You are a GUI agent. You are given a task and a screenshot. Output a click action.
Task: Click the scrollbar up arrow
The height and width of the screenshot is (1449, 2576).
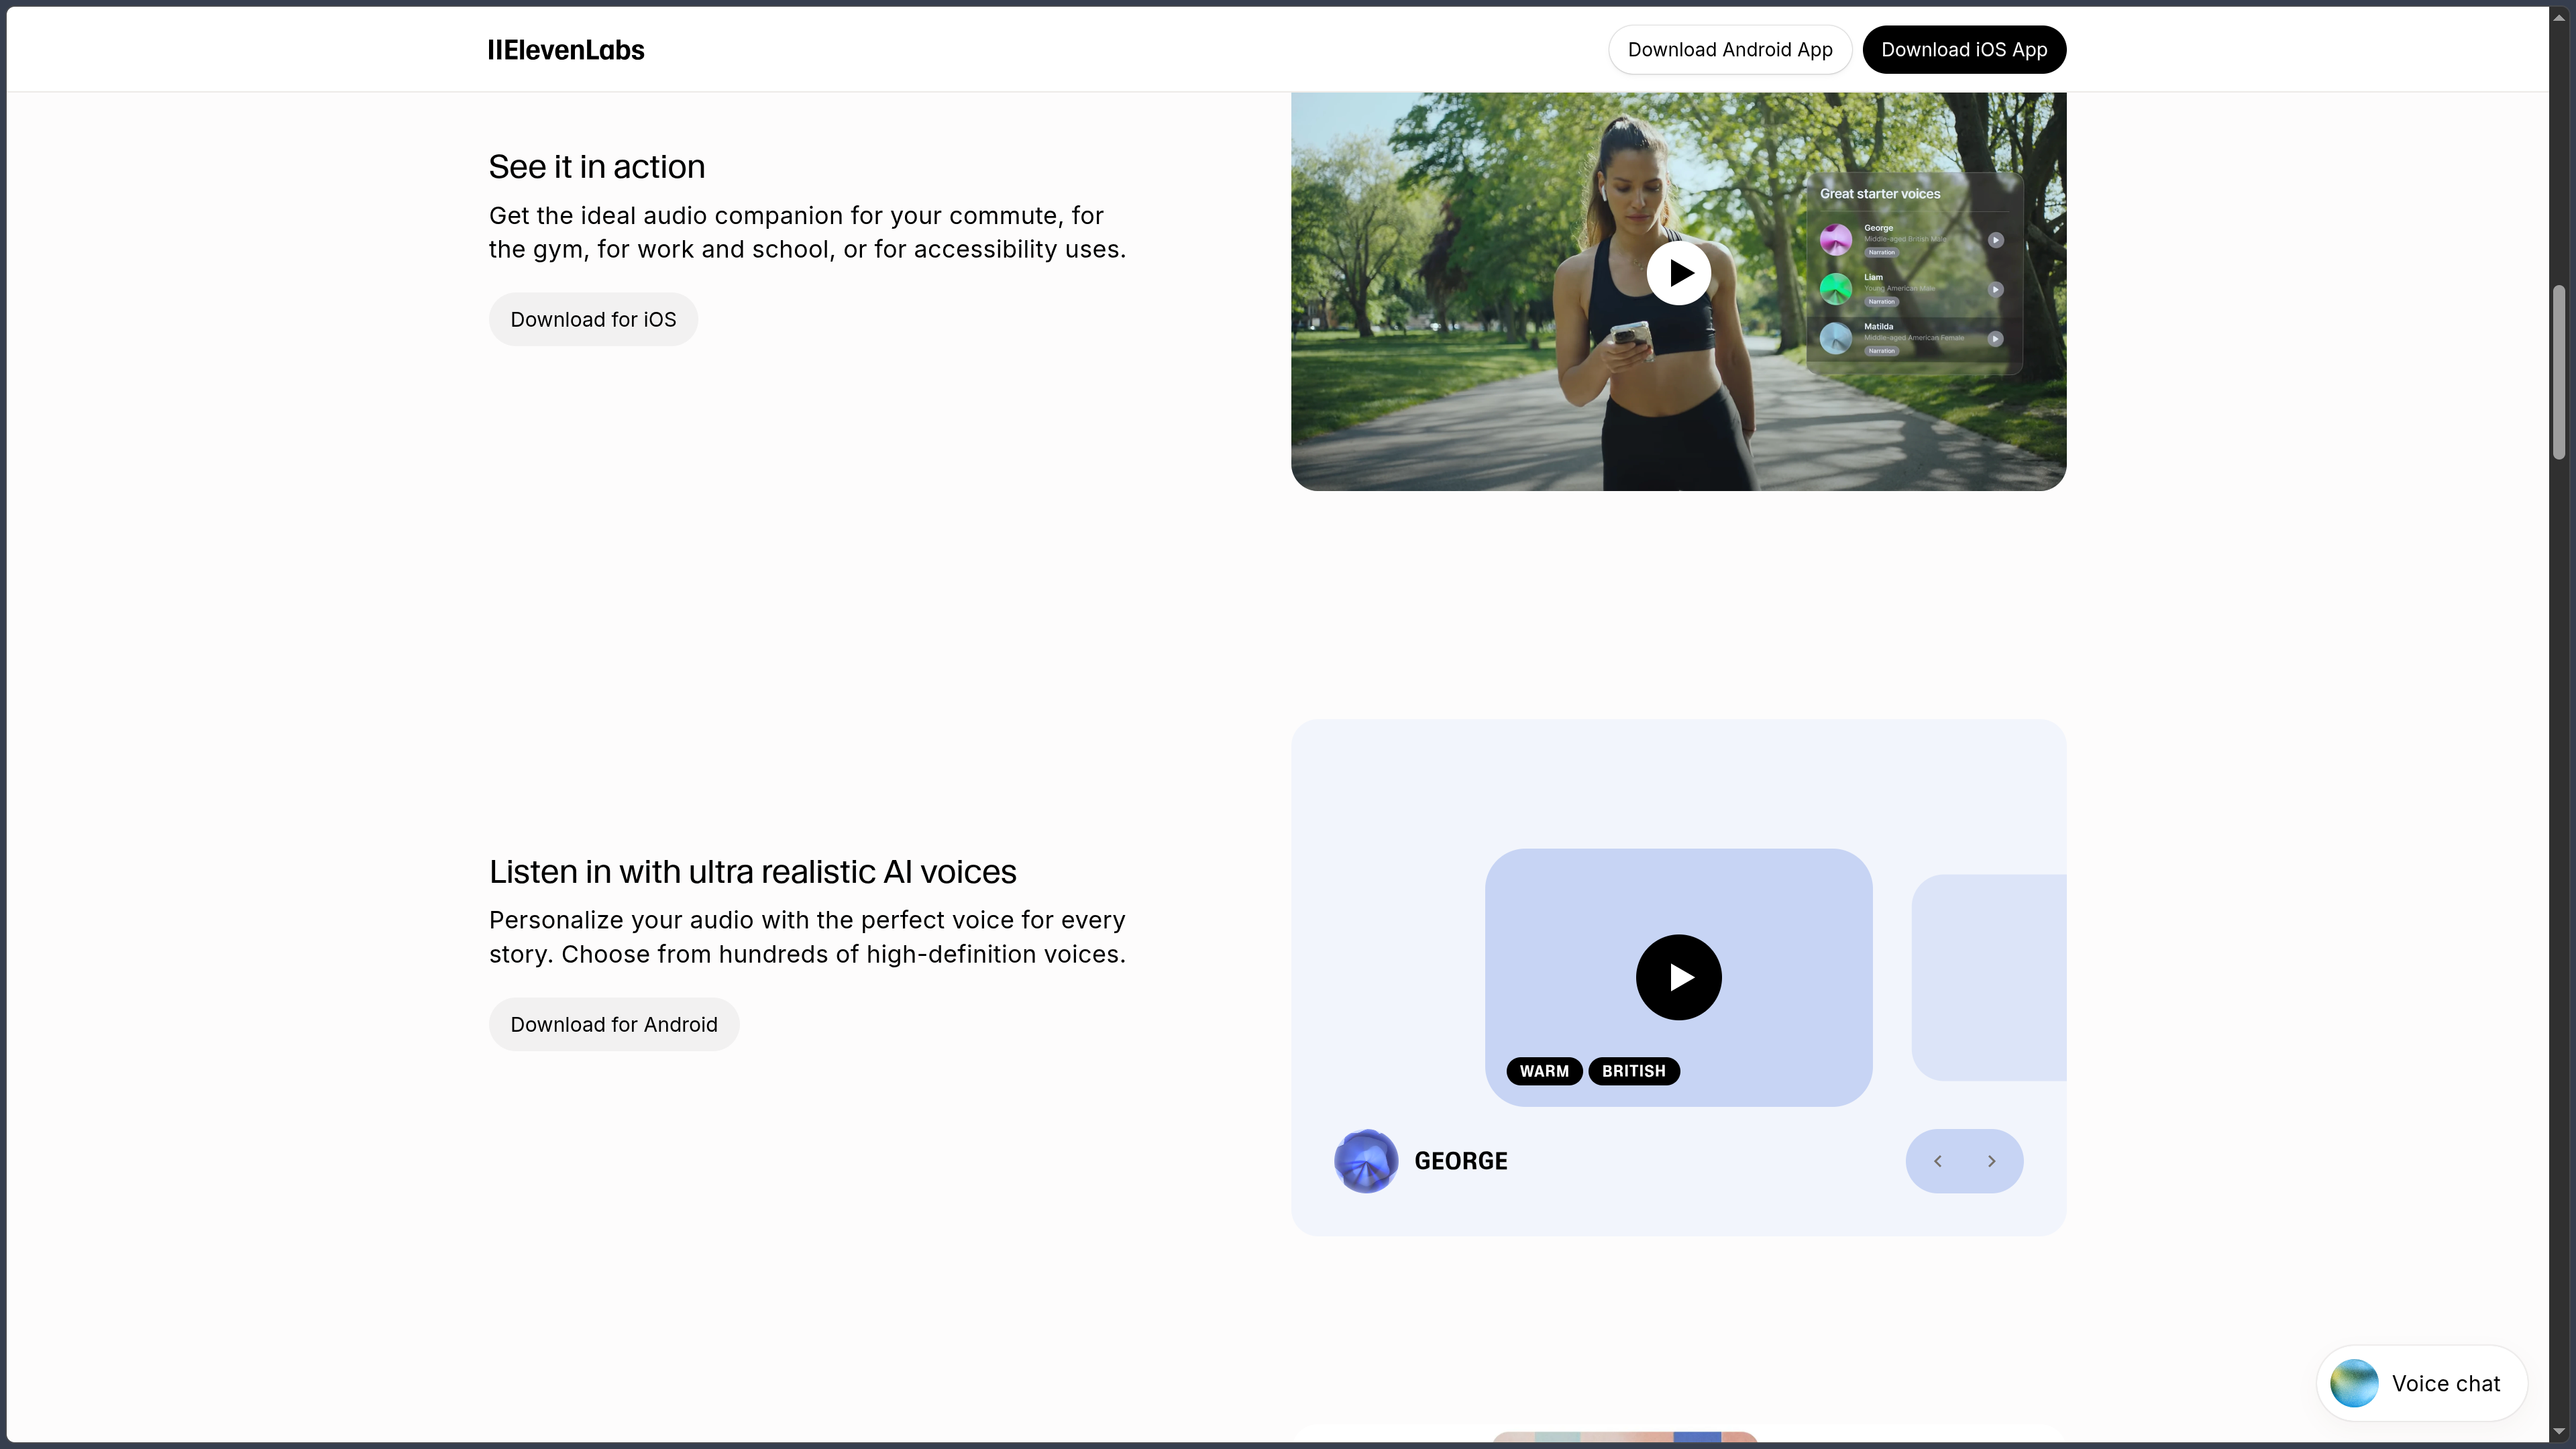(x=2559, y=17)
